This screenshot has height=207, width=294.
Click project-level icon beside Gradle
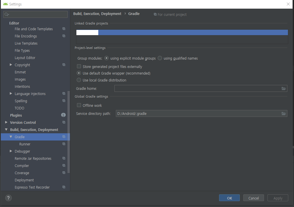64,137
